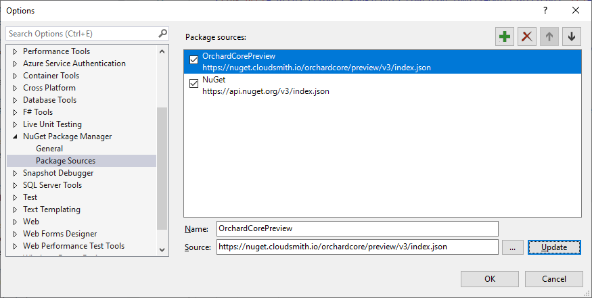
Task: Select the Container Tools tree item
Action: (51, 76)
